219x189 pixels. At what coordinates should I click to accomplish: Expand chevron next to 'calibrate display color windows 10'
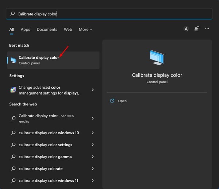click(93, 133)
